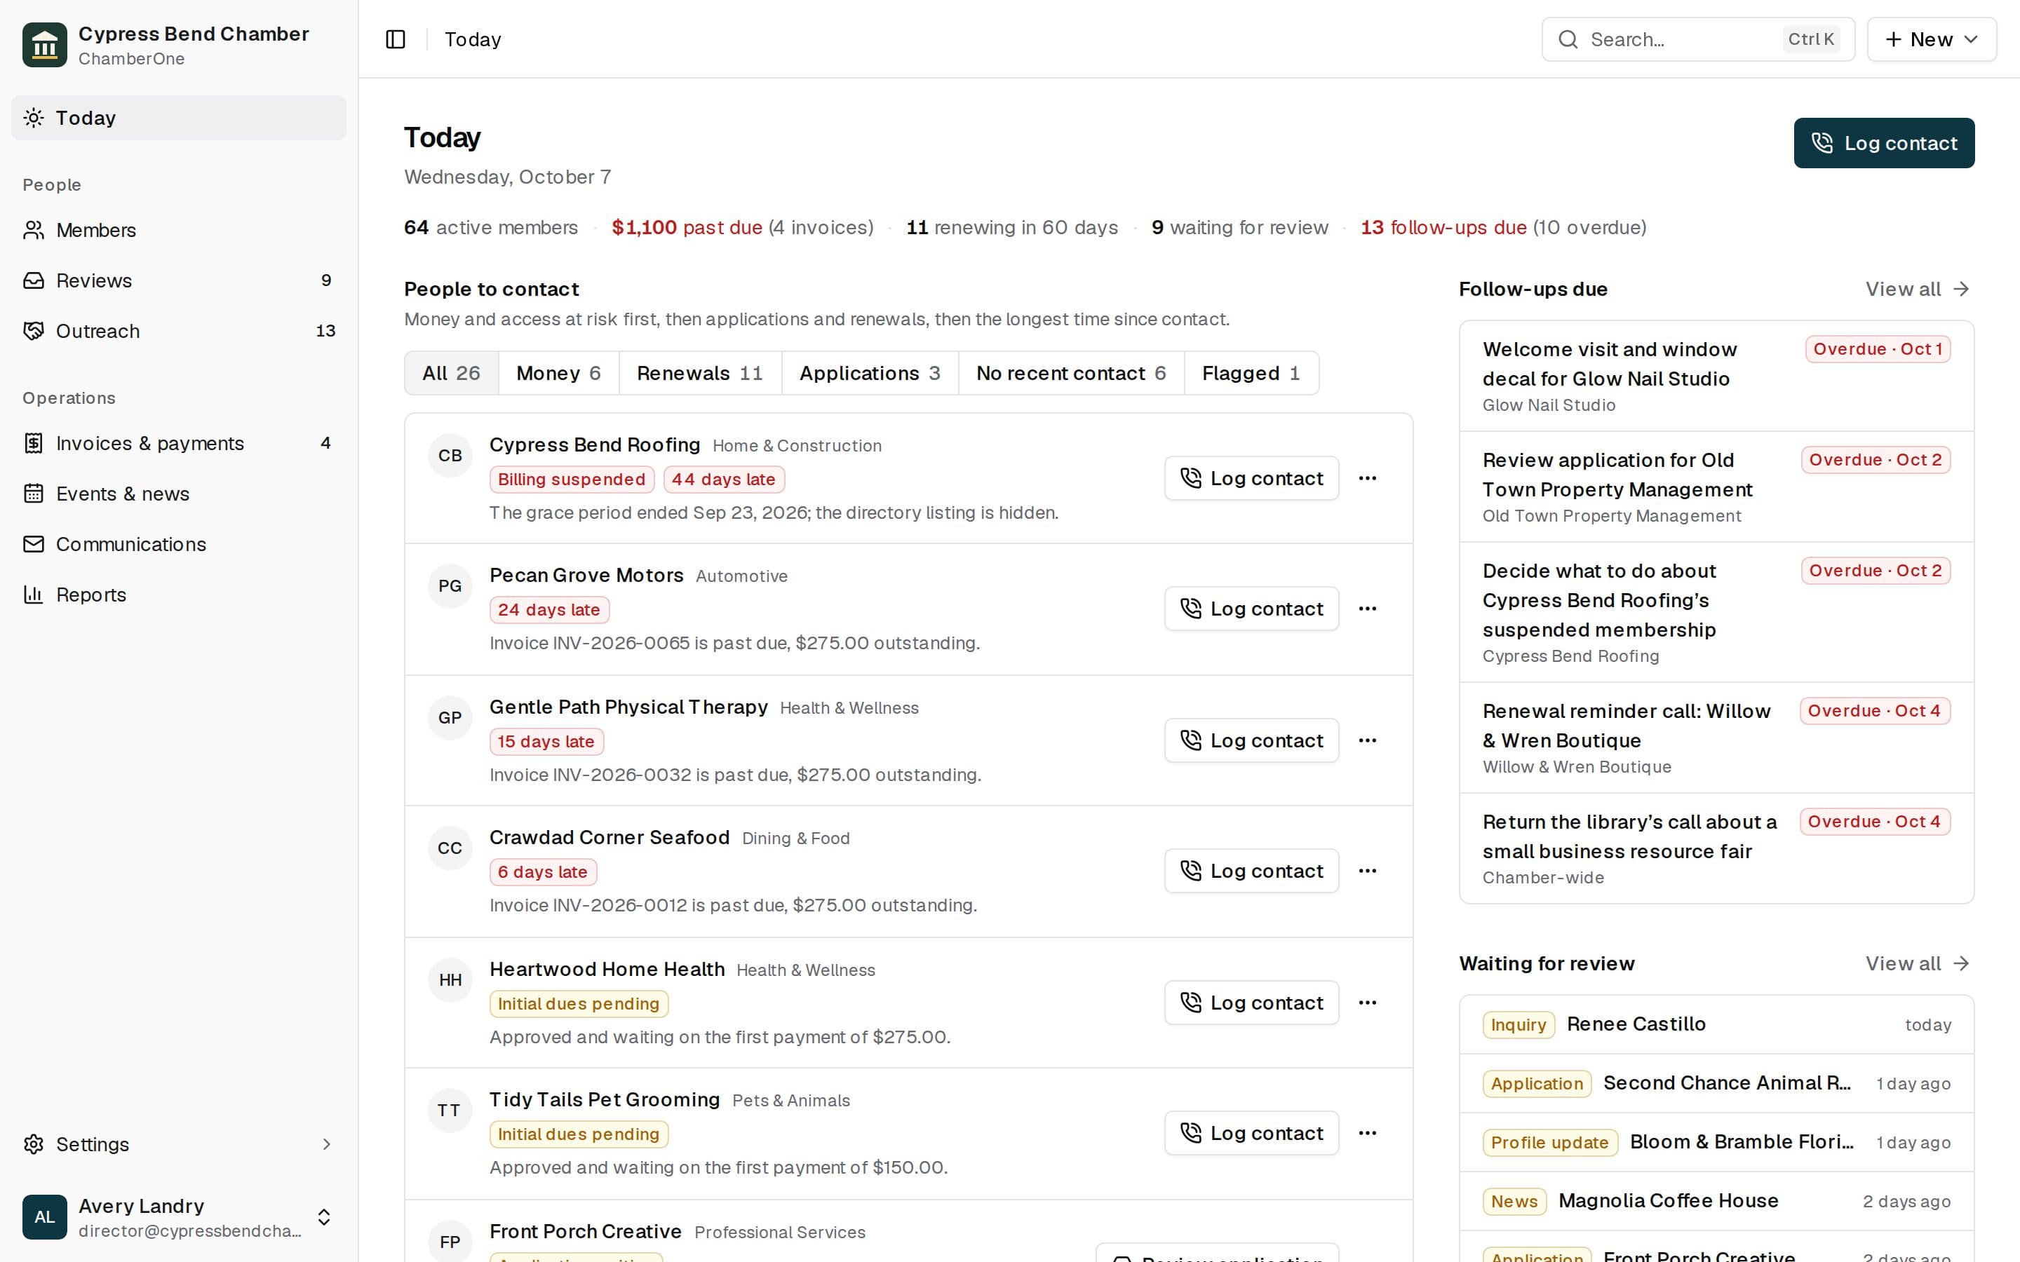
Task: Open more options for Crawdad Corner Seafood
Action: 1367,871
